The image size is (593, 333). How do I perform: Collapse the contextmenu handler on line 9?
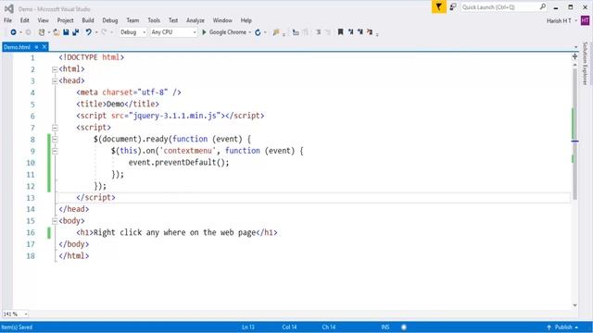55,152
